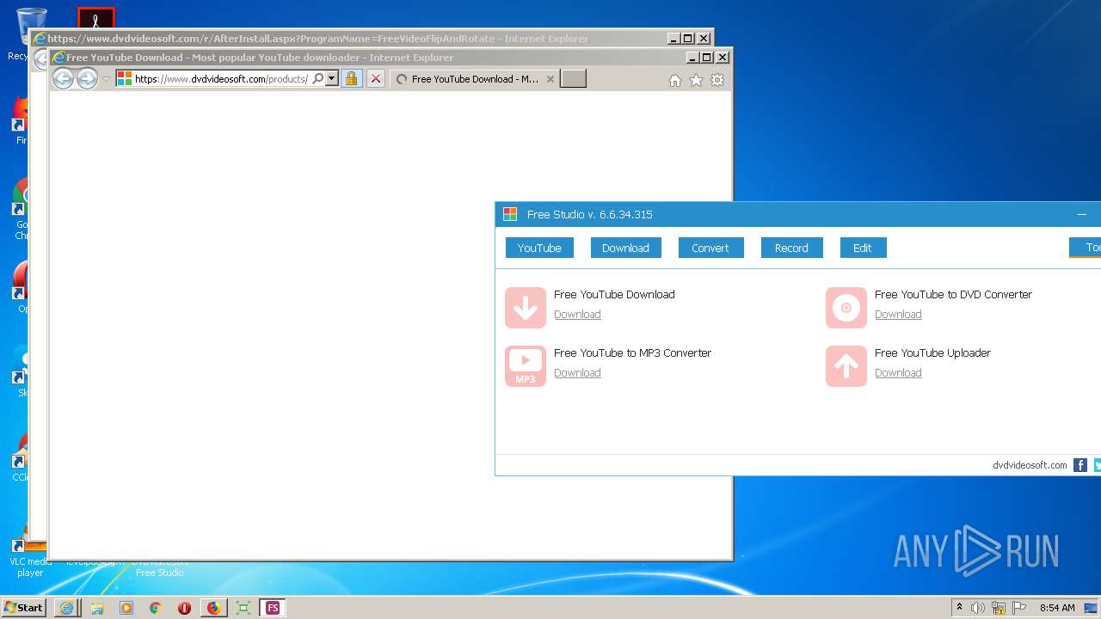This screenshot has height=619, width=1101.
Task: Open Internet Explorer from the taskbar
Action: 66,608
